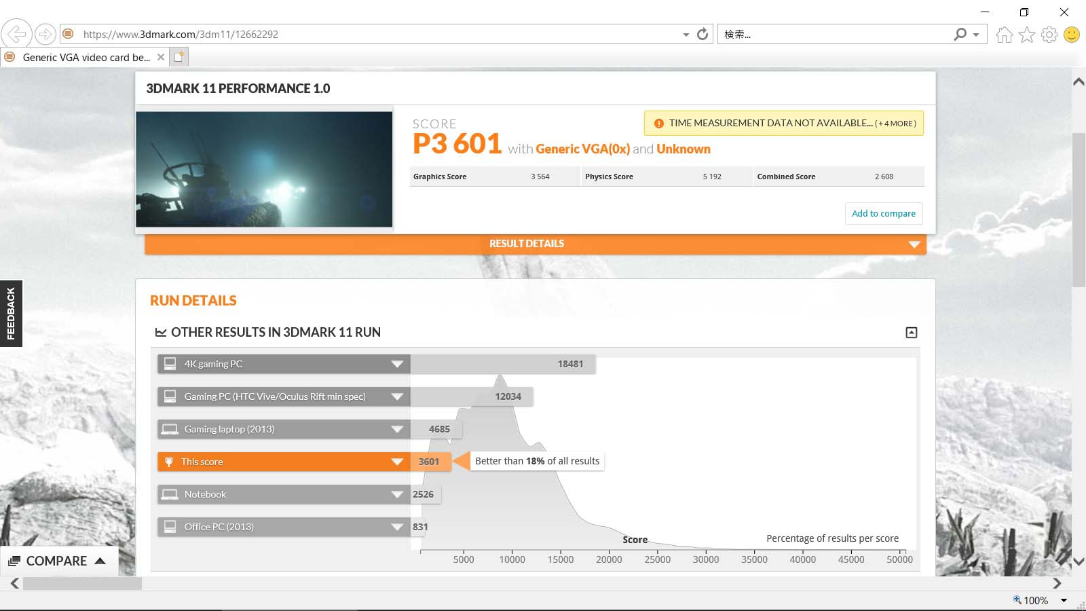
Task: Refresh the 3dmark page
Action: pyautogui.click(x=703, y=34)
